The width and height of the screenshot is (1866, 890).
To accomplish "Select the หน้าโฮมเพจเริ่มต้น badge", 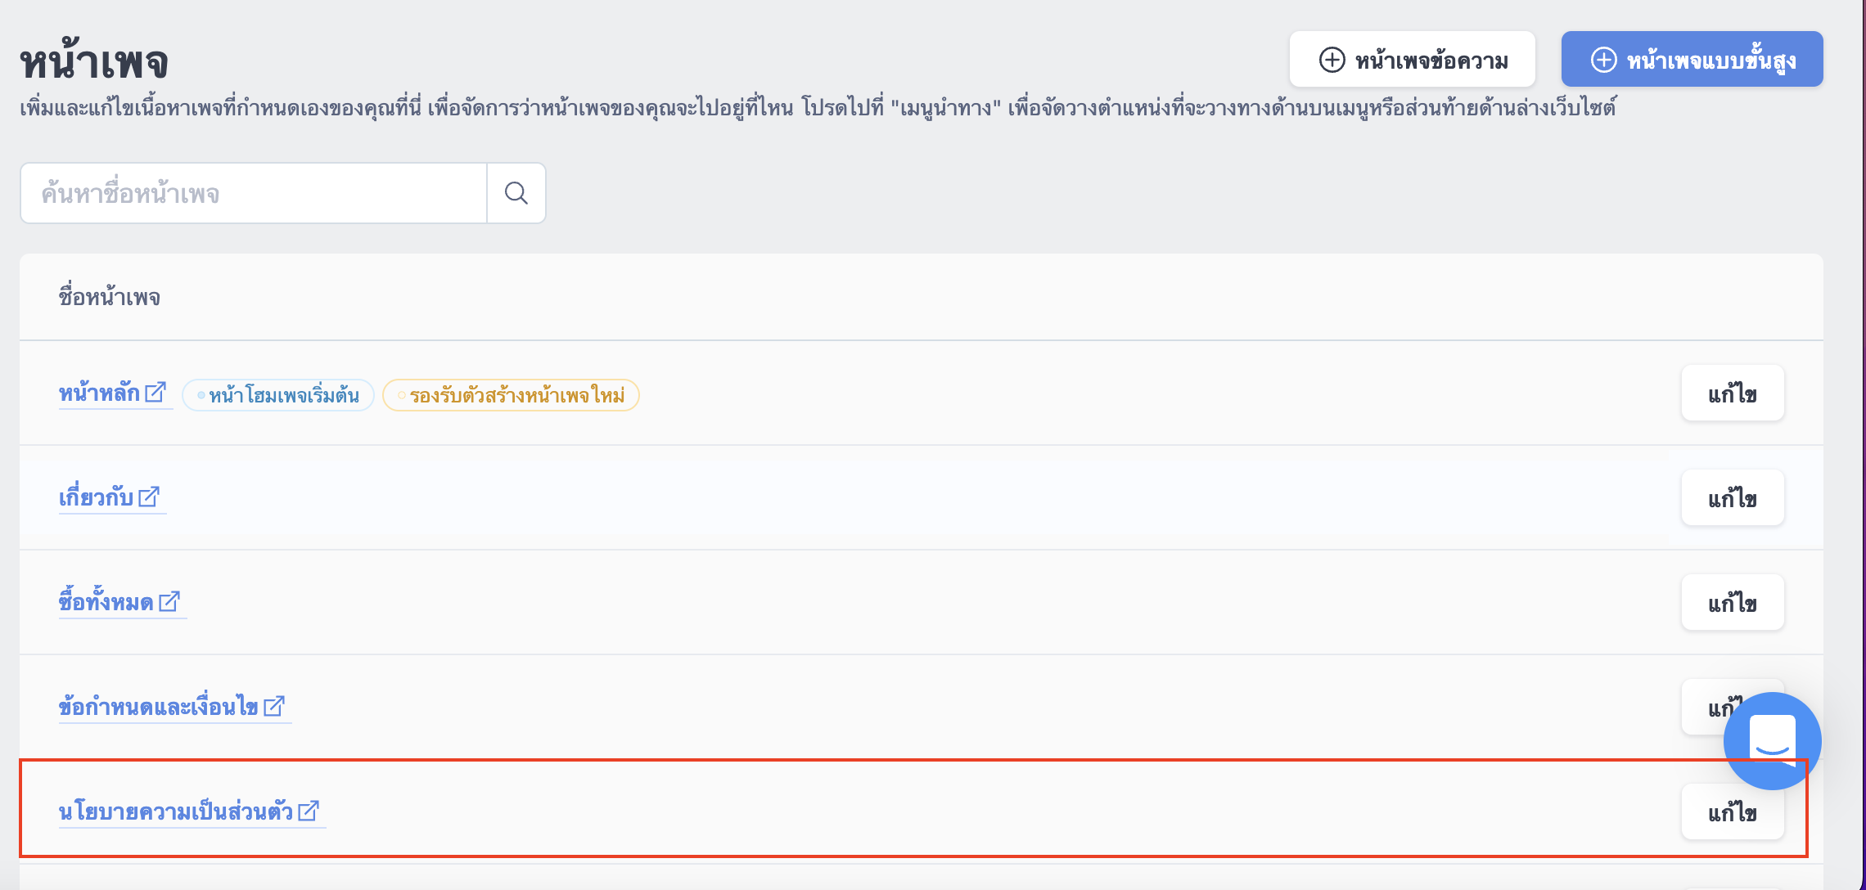I will [x=278, y=395].
